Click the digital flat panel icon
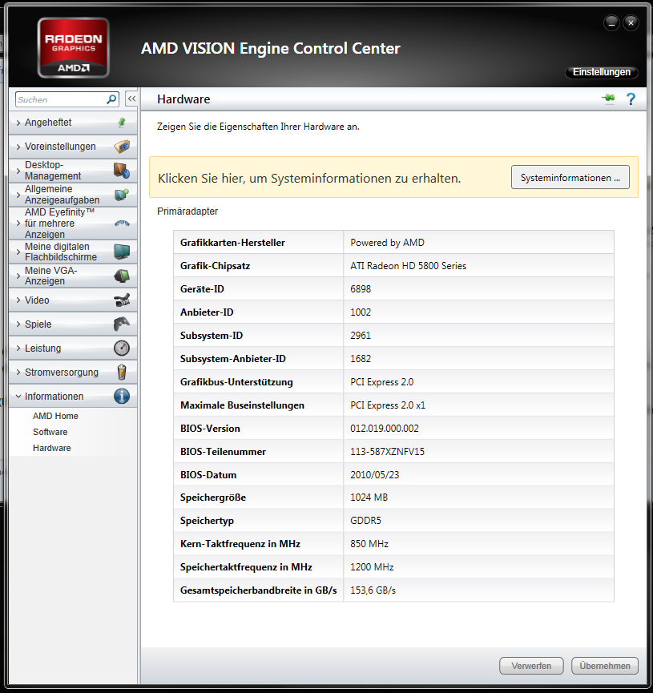The image size is (653, 693). coord(122,252)
